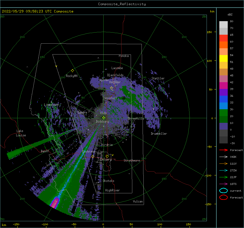Select the 65 dBZ red swatch

coord(223,38)
